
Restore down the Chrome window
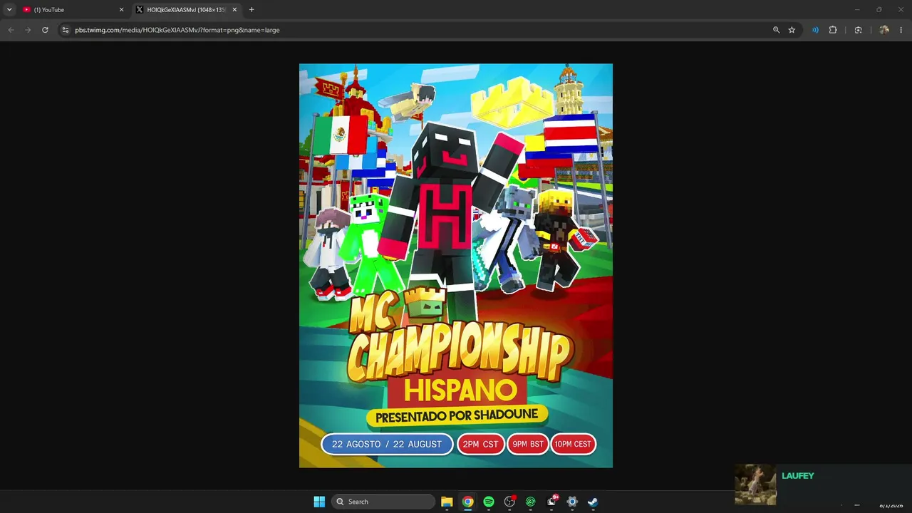[879, 9]
